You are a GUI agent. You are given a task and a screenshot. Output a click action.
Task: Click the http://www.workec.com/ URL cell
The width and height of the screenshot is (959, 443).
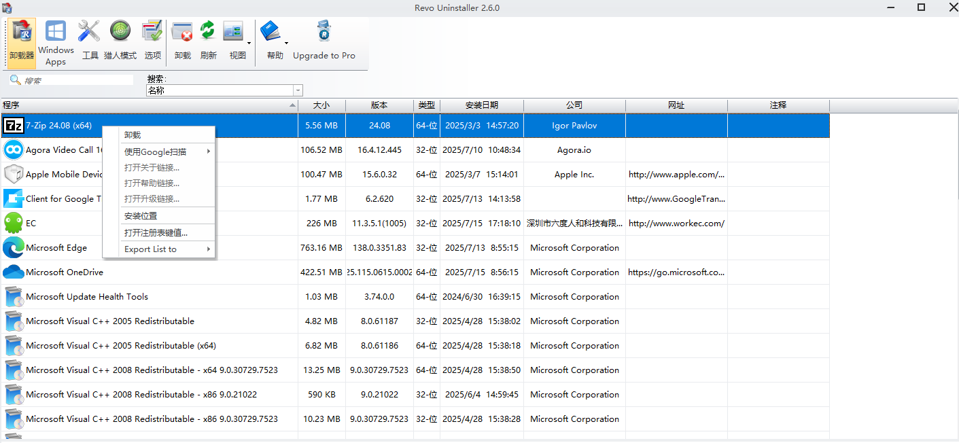[x=676, y=224]
